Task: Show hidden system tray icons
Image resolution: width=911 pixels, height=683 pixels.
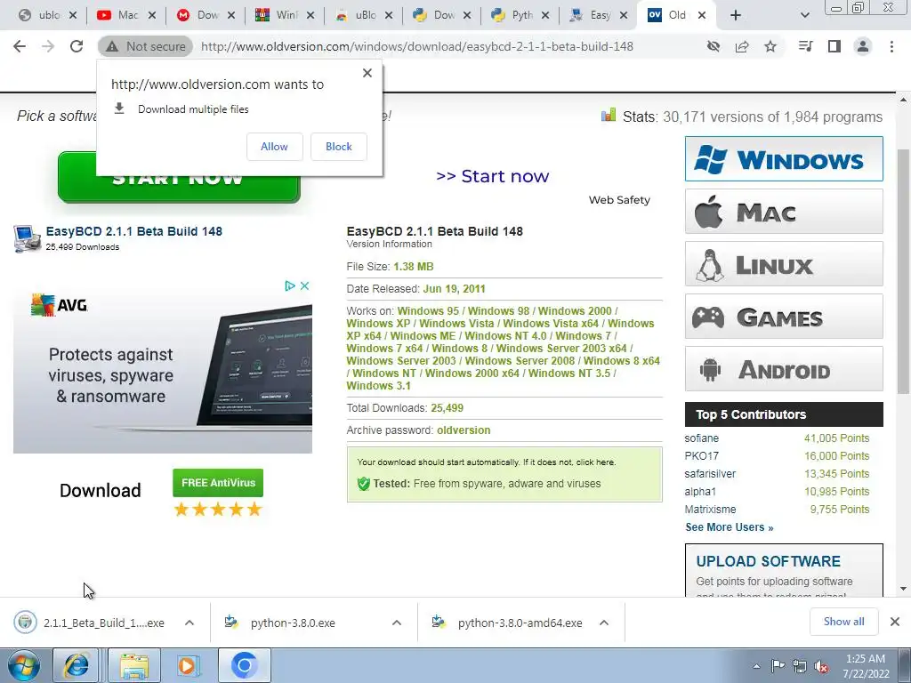Action: click(x=756, y=666)
